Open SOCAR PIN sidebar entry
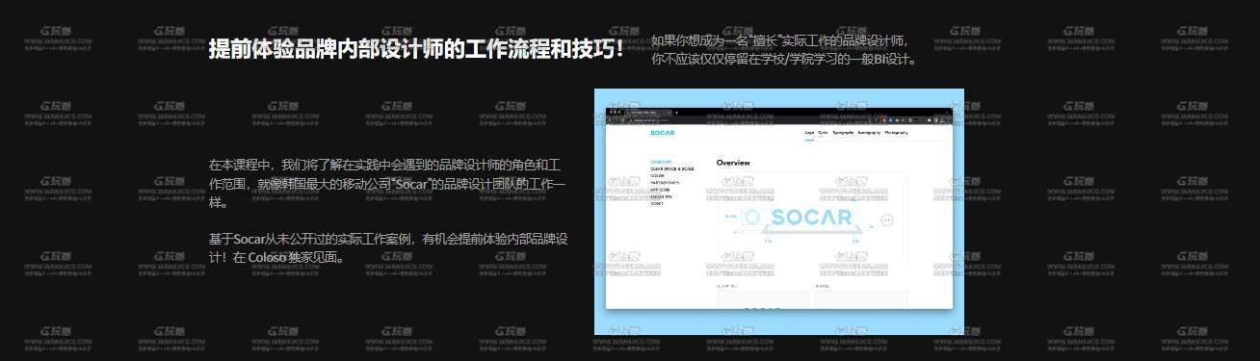This screenshot has height=361, width=1260. click(661, 196)
